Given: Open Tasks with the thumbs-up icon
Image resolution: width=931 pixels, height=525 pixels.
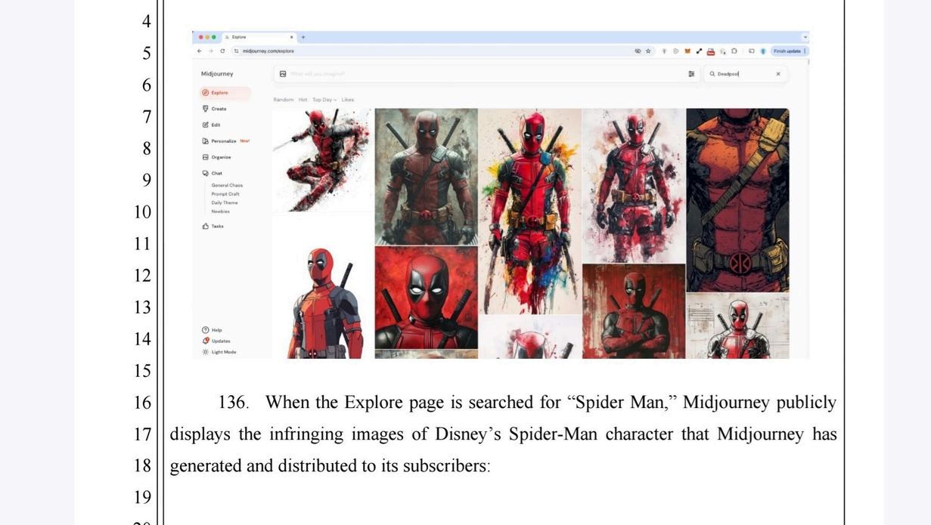Looking at the screenshot, I should coord(213,226).
